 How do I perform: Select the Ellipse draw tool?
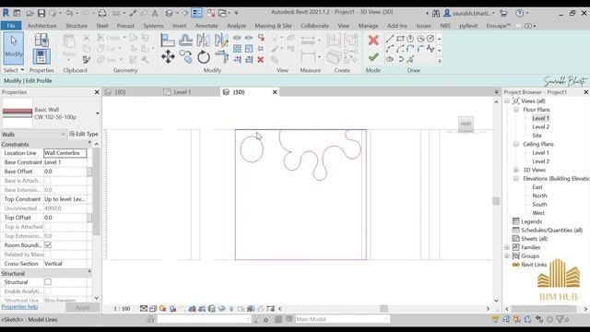(390, 59)
